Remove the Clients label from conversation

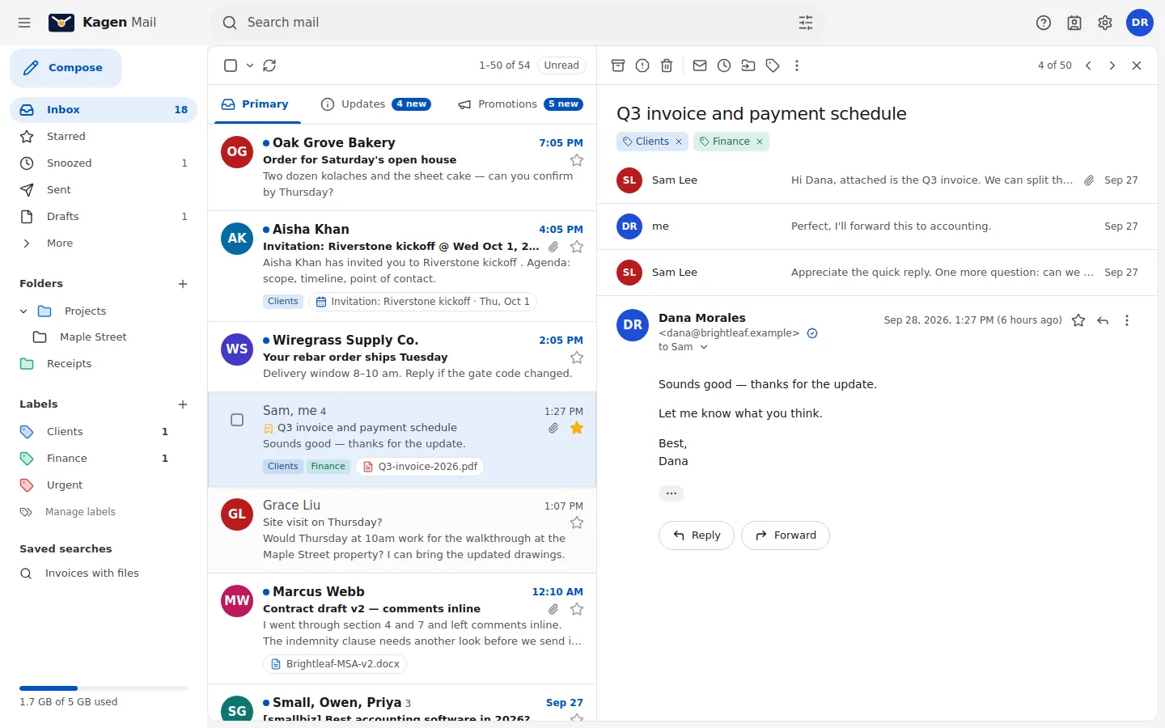[x=679, y=142]
